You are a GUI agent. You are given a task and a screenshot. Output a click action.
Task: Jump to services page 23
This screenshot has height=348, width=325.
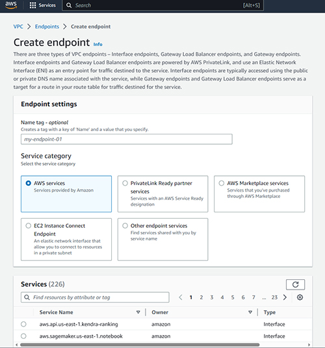(x=274, y=297)
